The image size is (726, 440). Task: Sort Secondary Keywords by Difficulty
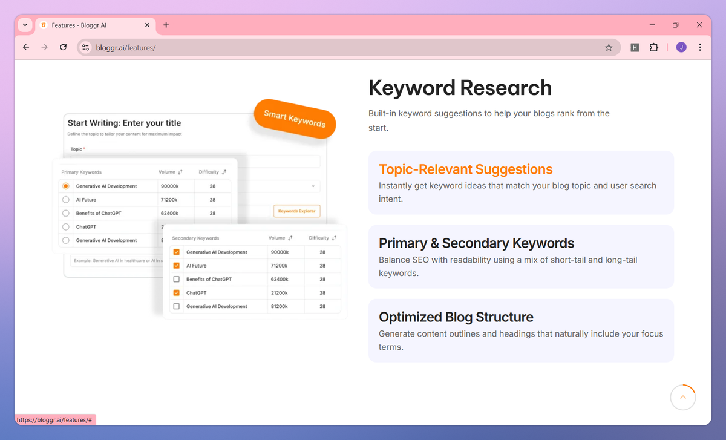[x=327, y=238]
